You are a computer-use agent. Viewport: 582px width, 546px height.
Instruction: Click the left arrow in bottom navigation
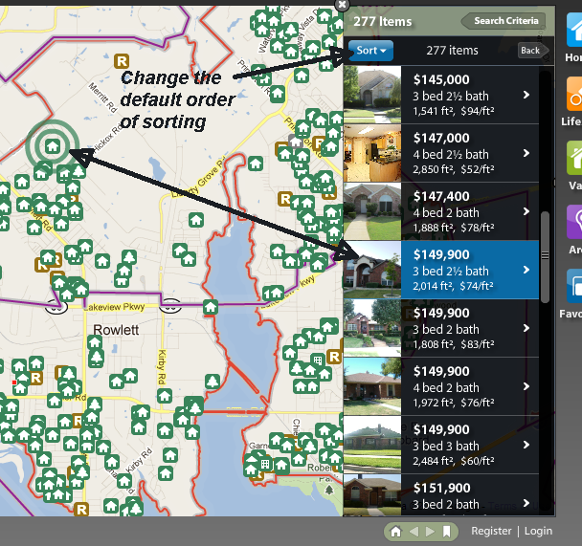click(414, 531)
